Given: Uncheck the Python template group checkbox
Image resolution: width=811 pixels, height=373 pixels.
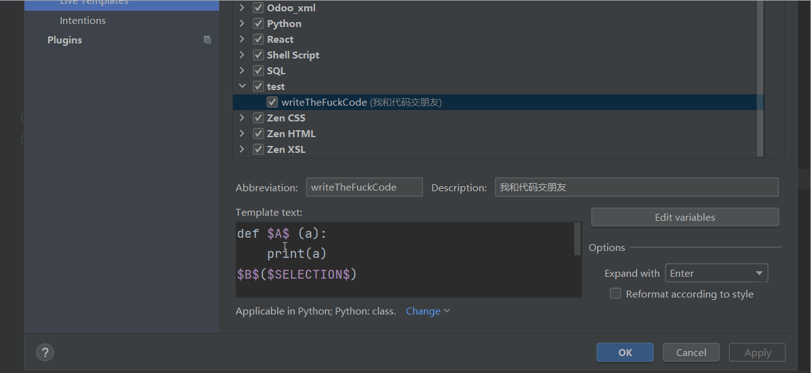Looking at the screenshot, I should click(x=258, y=24).
